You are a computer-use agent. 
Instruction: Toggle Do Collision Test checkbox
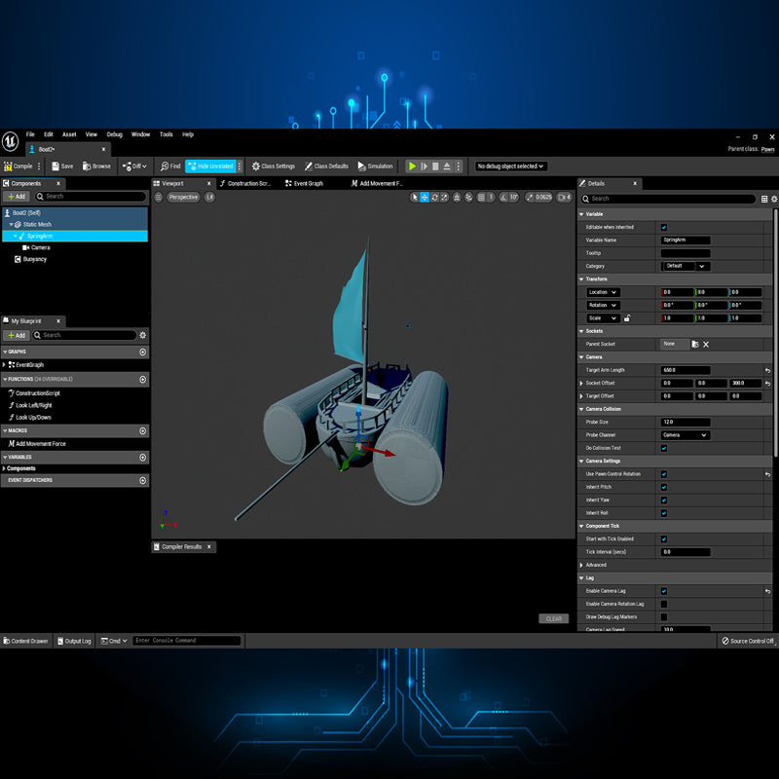pyautogui.click(x=664, y=448)
